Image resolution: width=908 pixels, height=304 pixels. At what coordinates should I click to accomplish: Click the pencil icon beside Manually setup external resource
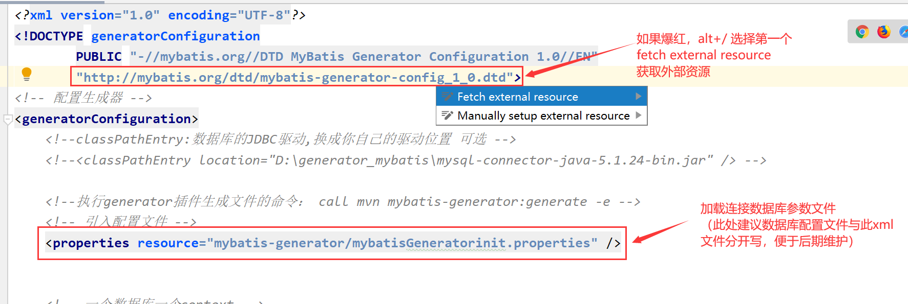click(447, 115)
